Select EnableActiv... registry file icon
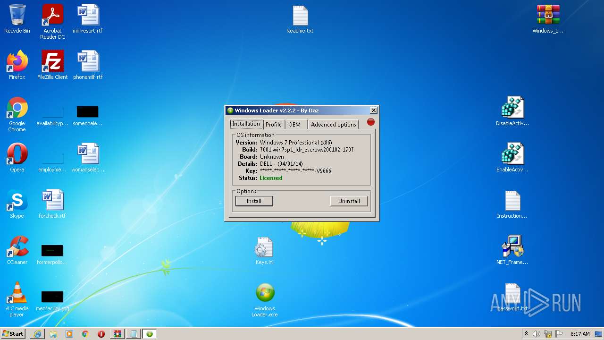 [x=512, y=158]
